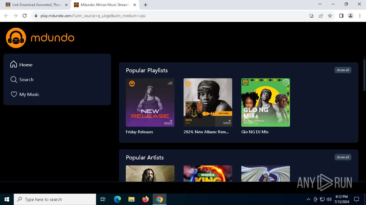
Task: Open the Windows Start menu
Action: coord(7,199)
